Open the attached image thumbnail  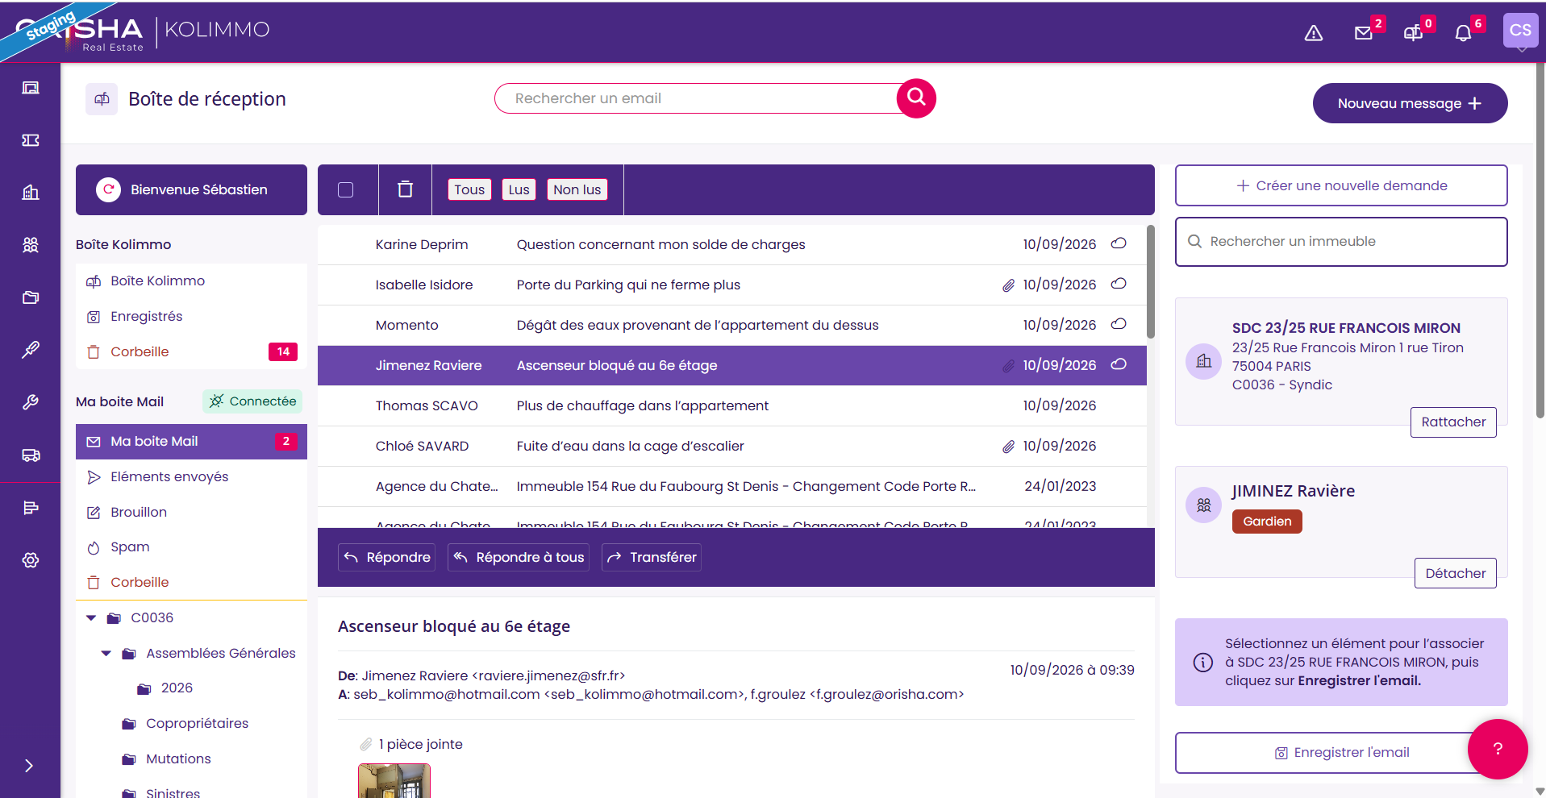tap(394, 781)
